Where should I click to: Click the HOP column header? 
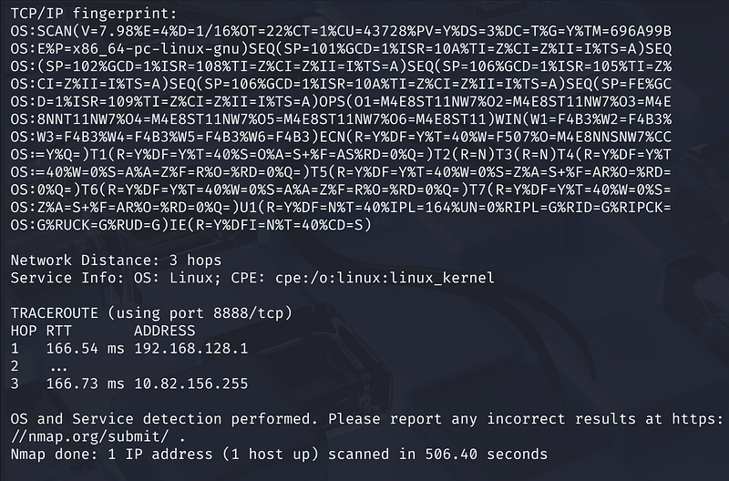click(x=23, y=331)
